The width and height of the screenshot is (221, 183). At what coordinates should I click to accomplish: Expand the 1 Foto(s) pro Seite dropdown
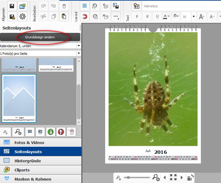pos(79,53)
